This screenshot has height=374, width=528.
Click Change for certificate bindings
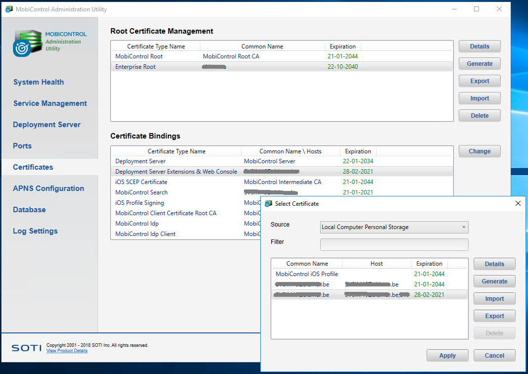[x=479, y=151]
